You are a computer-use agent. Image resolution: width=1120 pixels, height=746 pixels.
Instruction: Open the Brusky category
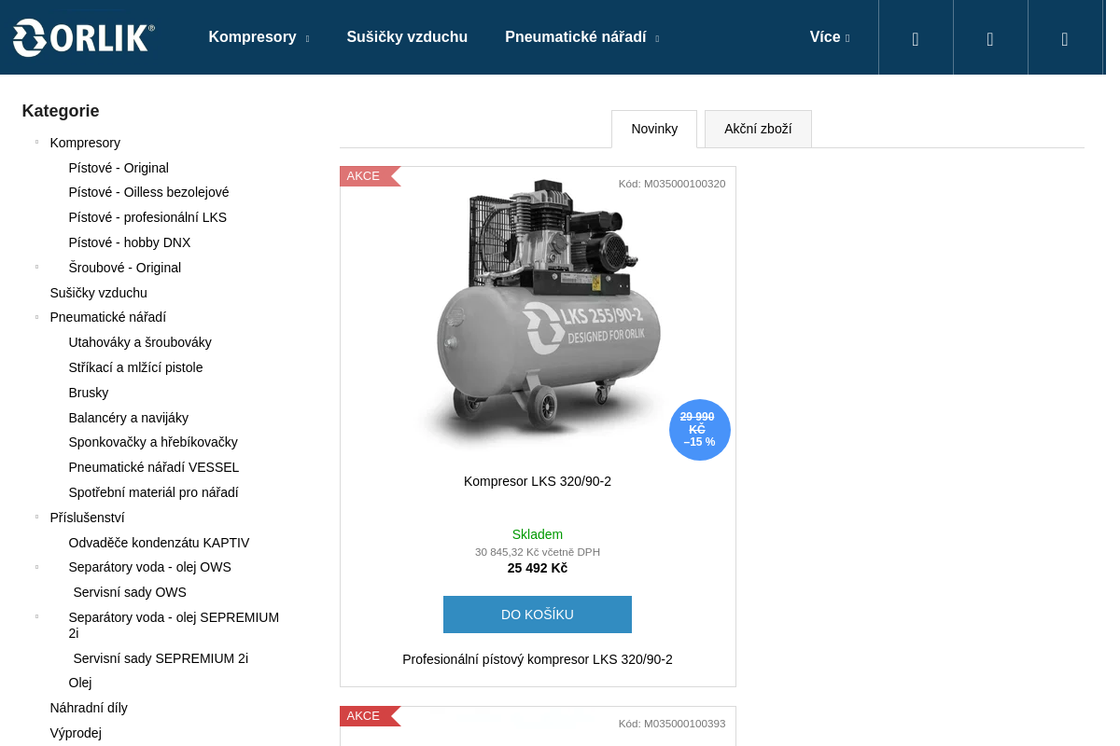tap(89, 393)
